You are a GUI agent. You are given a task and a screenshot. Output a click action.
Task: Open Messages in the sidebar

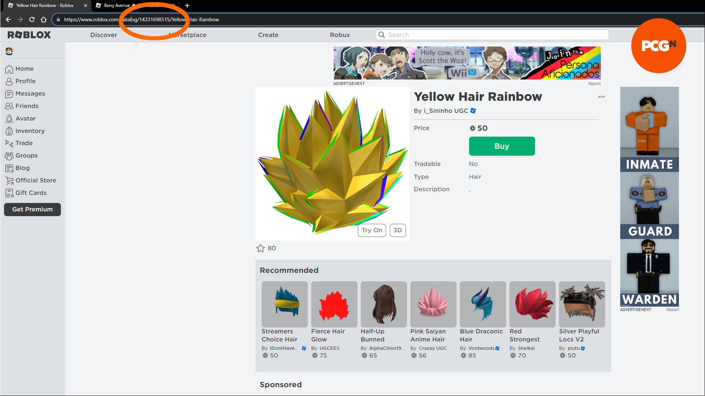coord(25,93)
